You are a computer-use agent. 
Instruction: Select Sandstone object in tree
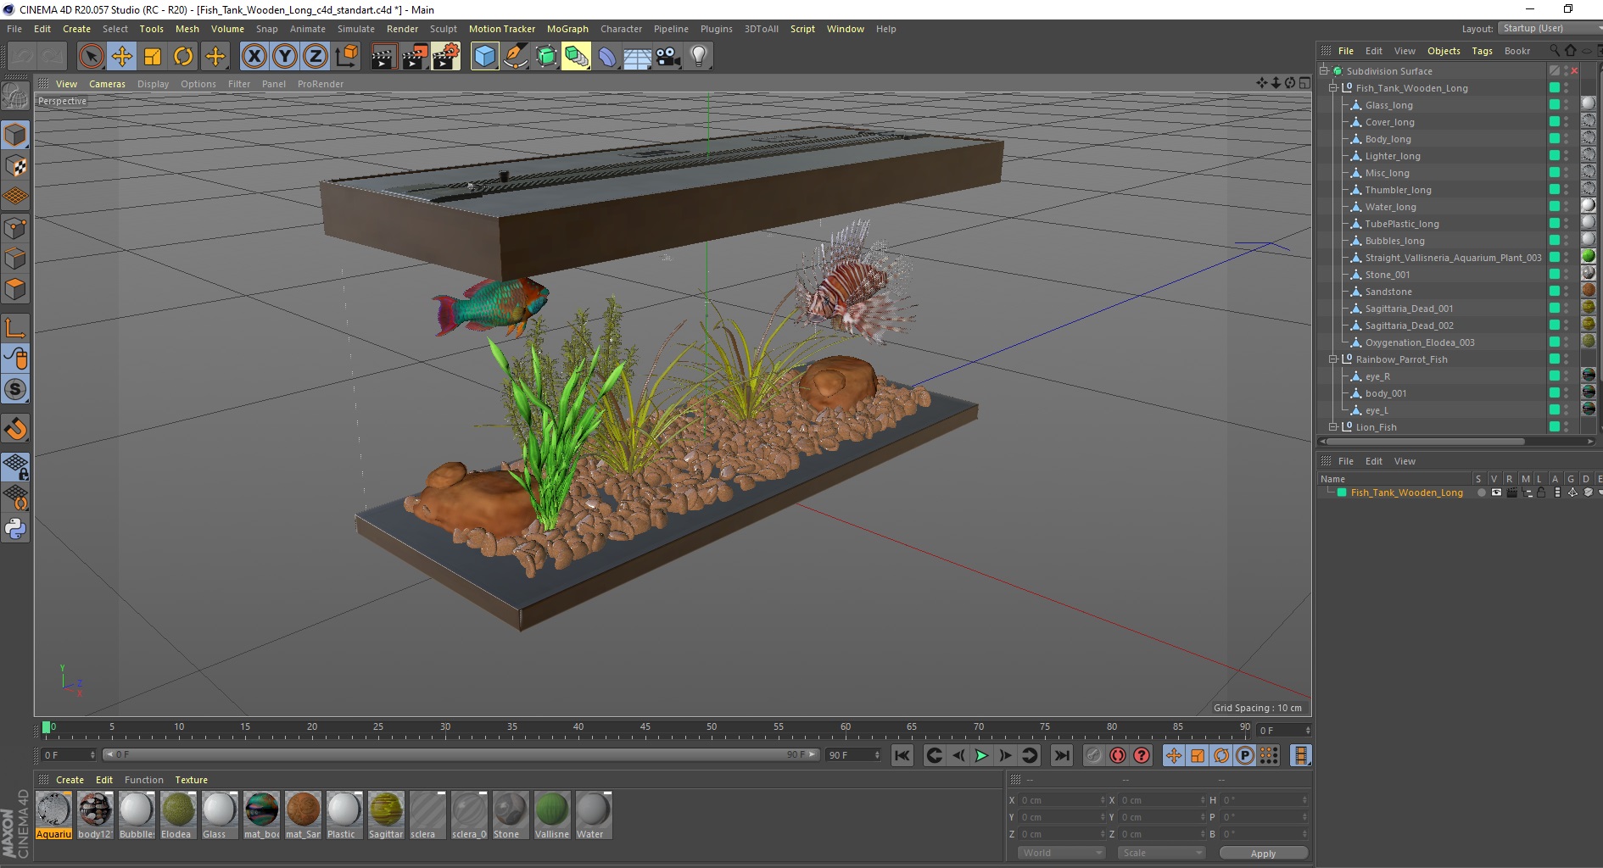click(x=1388, y=292)
